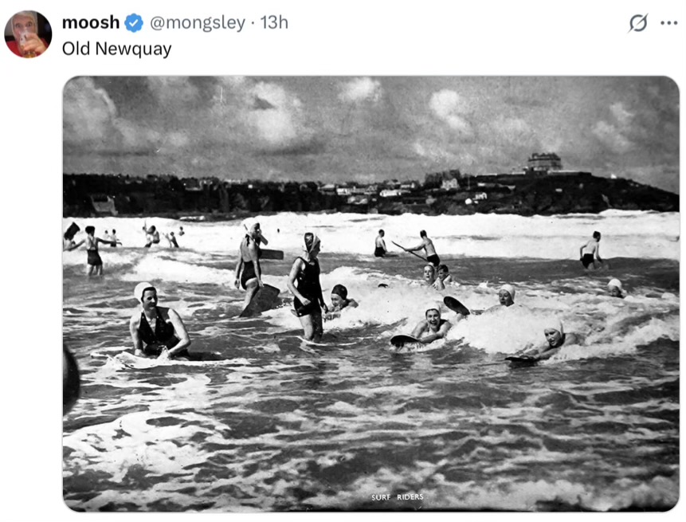Open the @mongsley handle link
The height and width of the screenshot is (522, 686).
pyautogui.click(x=198, y=23)
